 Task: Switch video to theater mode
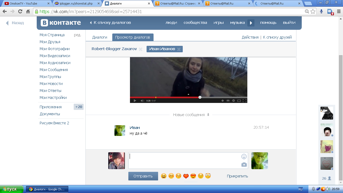pos(239,101)
